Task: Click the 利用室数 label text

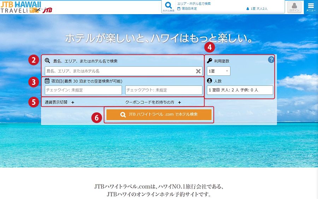Action: coord(222,61)
